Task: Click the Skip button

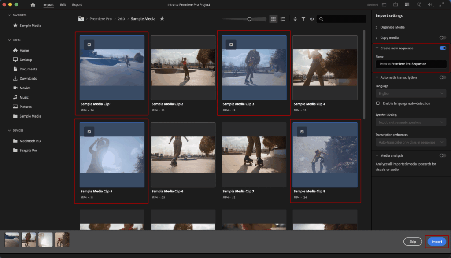Action: tap(412, 242)
